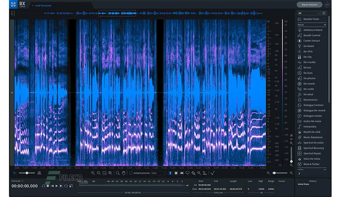Select the Magic Wand tool
Screen dimensions: 341x197
199,173
